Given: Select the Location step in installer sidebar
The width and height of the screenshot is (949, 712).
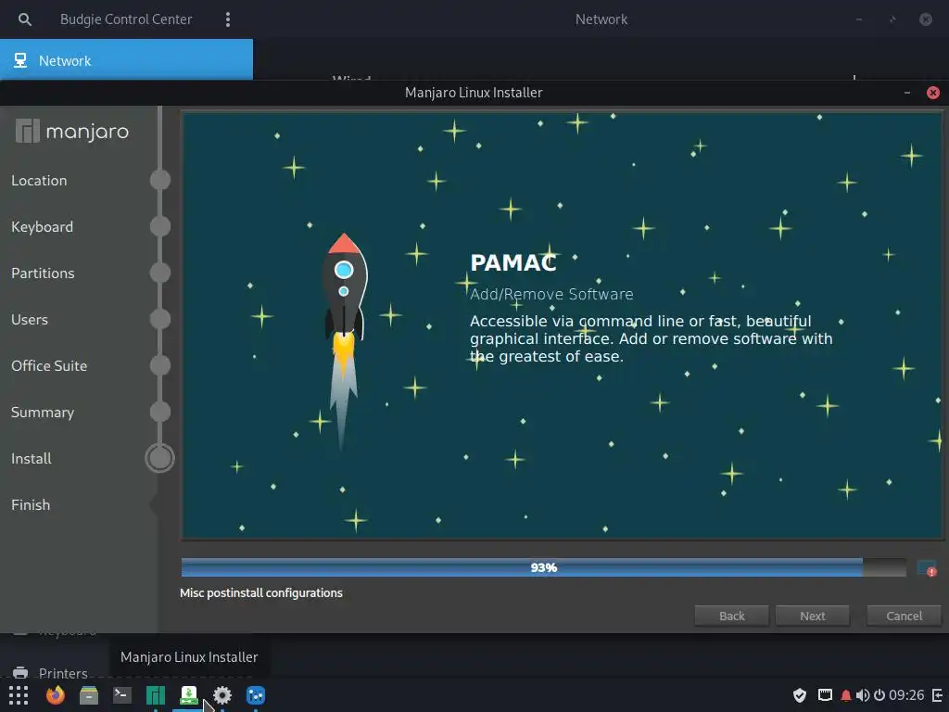Looking at the screenshot, I should pos(39,181).
